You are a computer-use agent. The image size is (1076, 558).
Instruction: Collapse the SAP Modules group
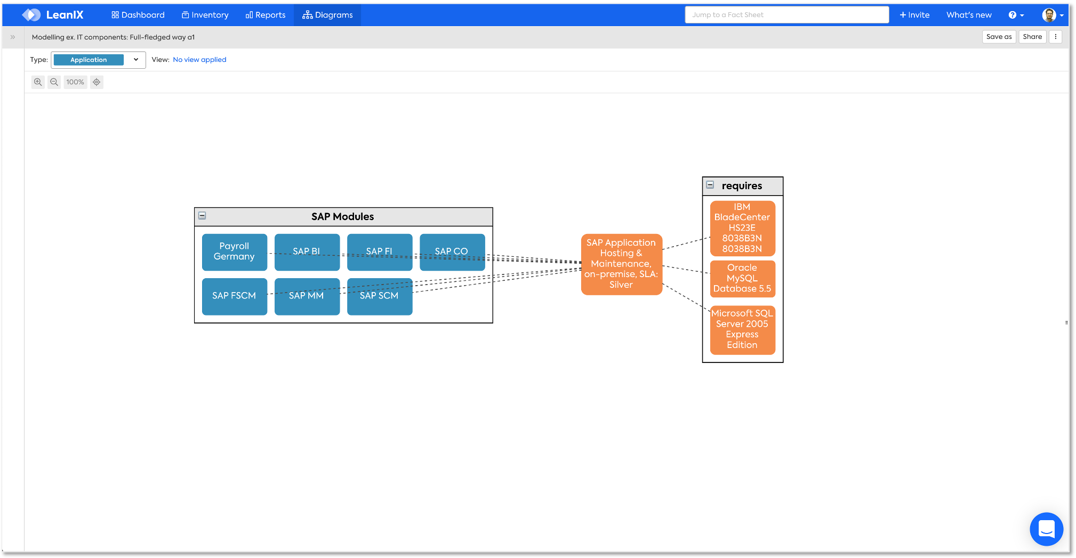click(202, 216)
